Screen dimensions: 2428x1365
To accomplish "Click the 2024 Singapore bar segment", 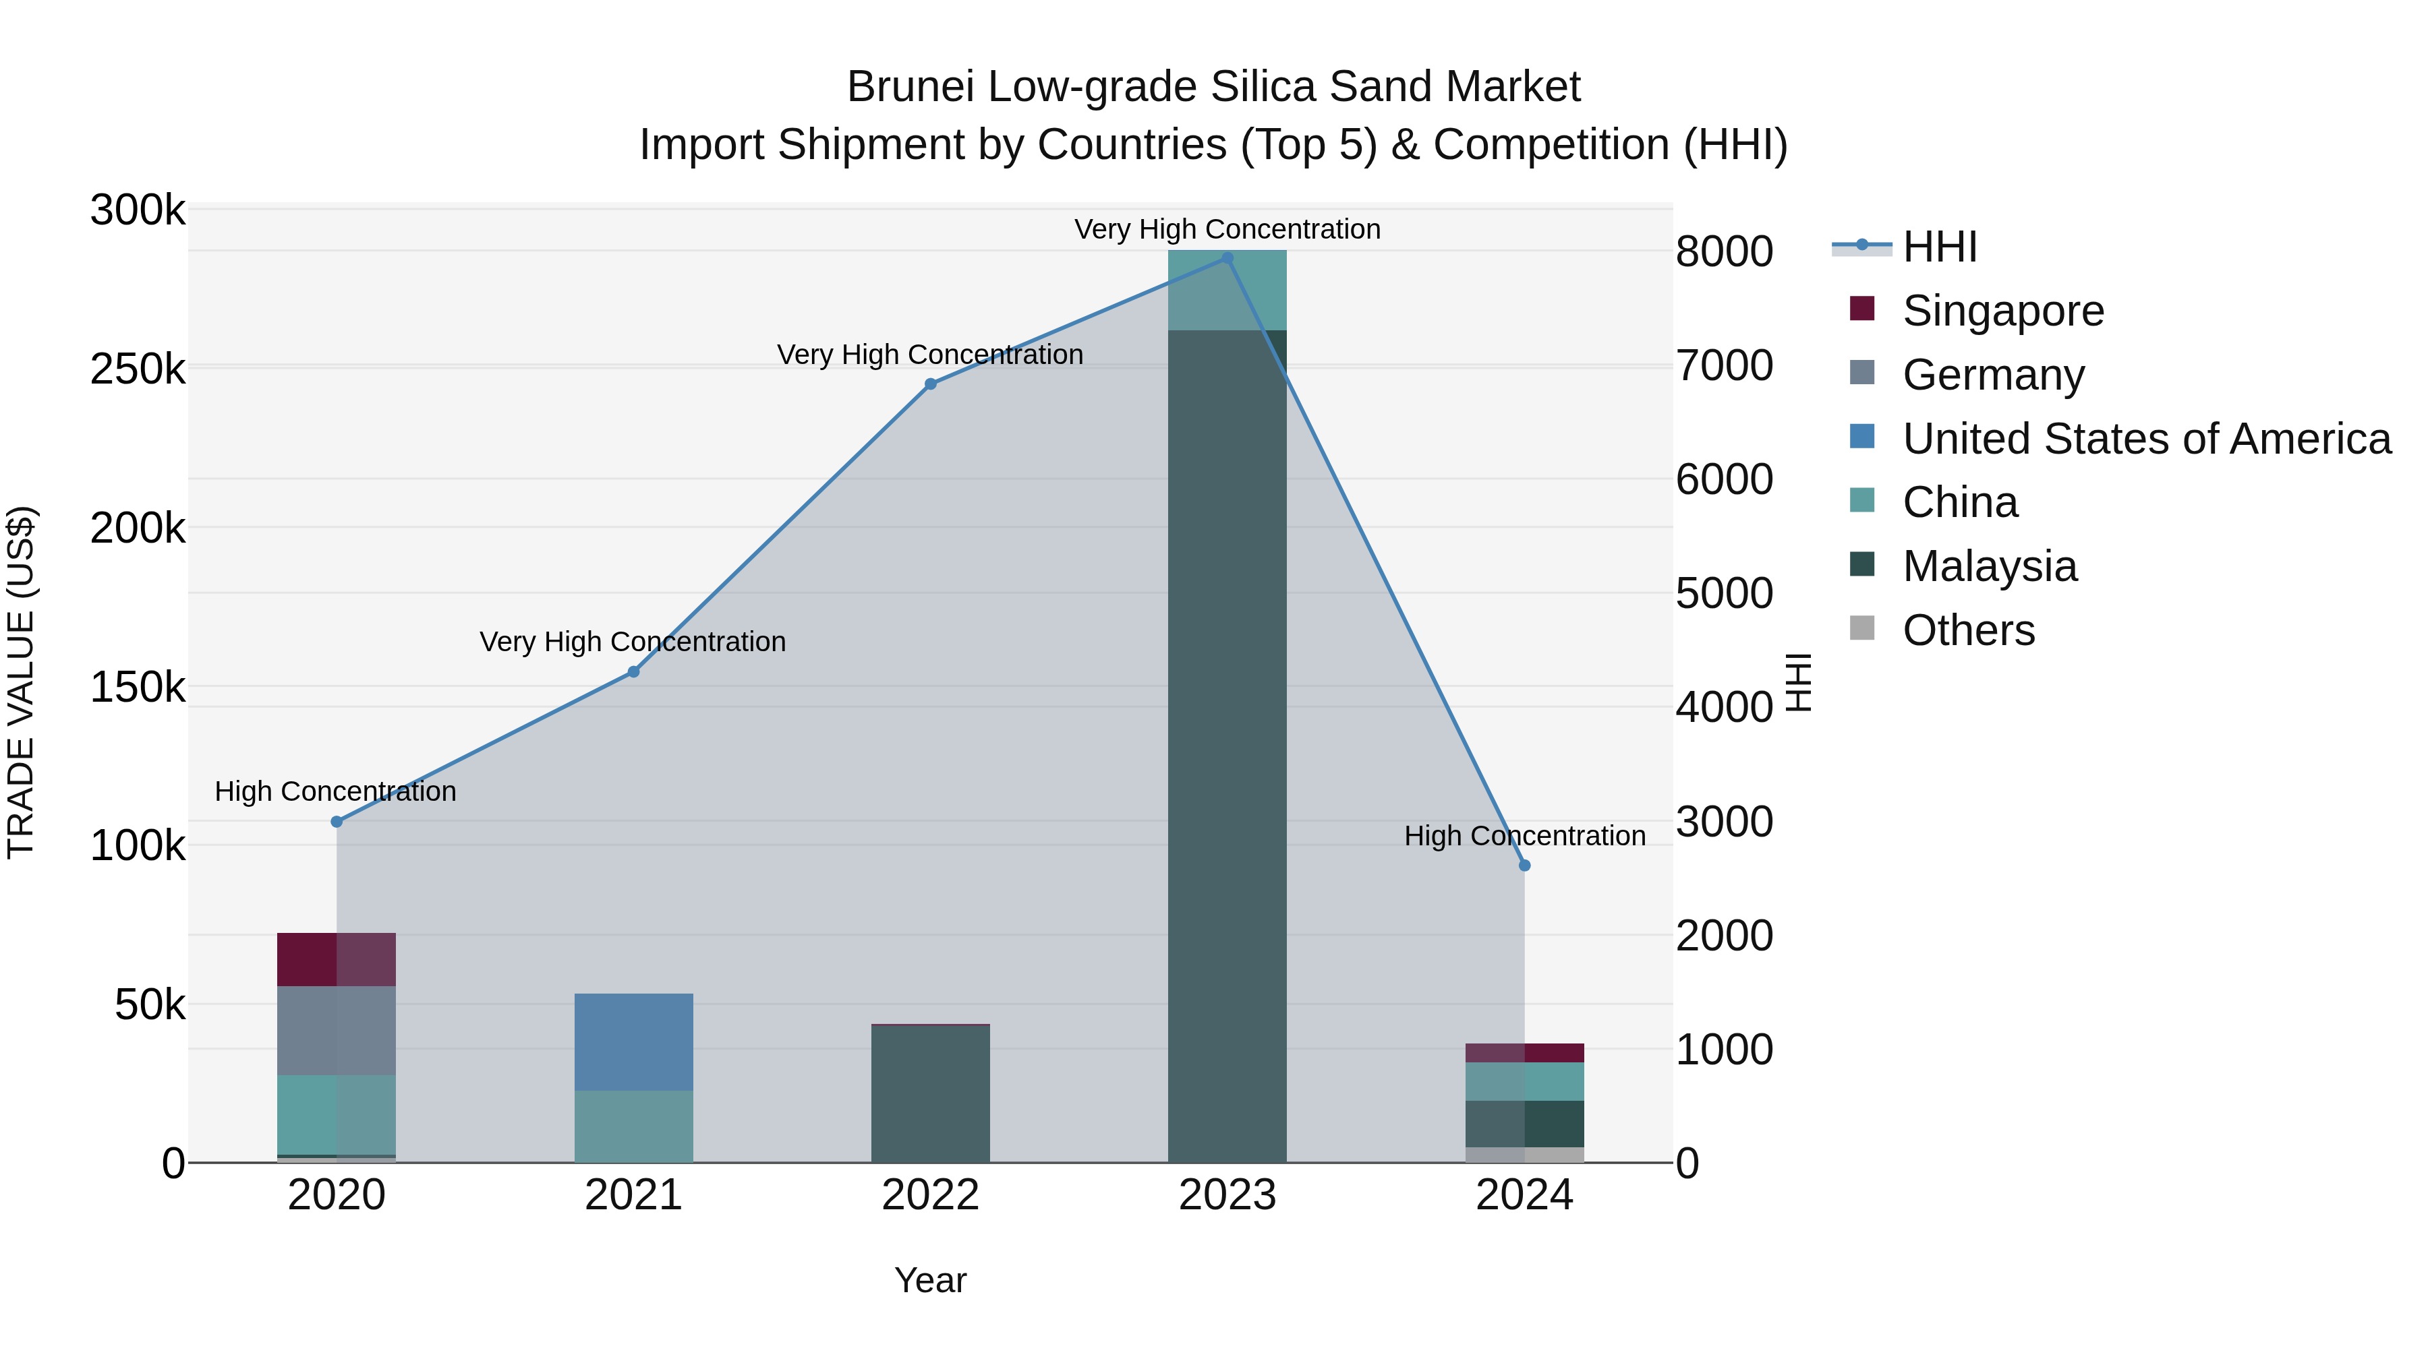I will pyautogui.click(x=1524, y=1053).
